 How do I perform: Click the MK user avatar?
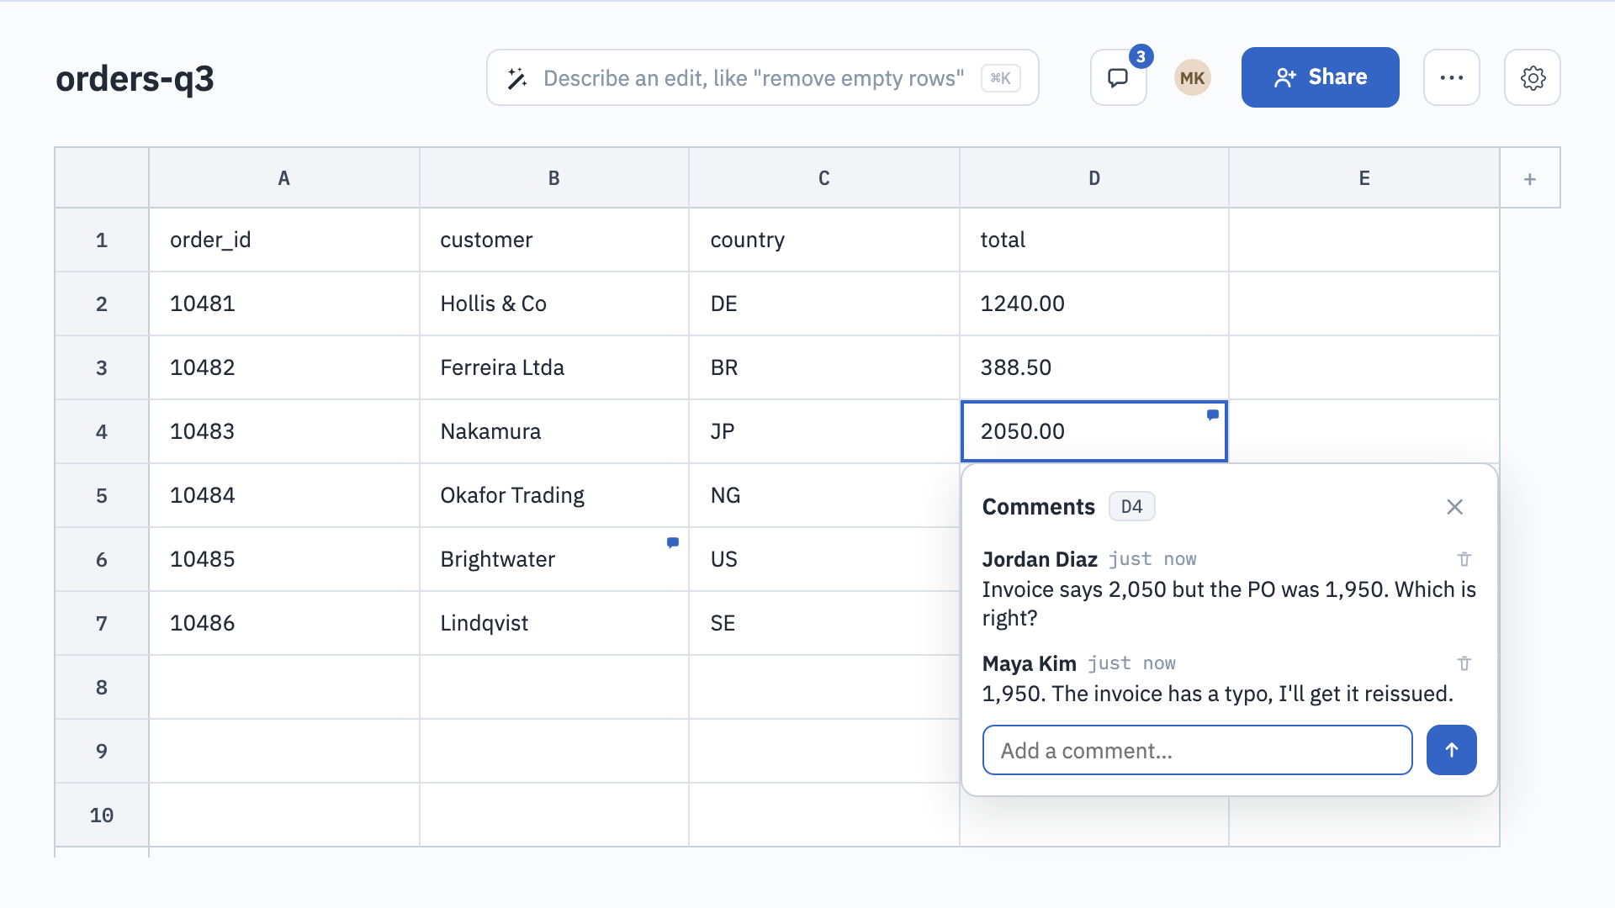[x=1192, y=77]
